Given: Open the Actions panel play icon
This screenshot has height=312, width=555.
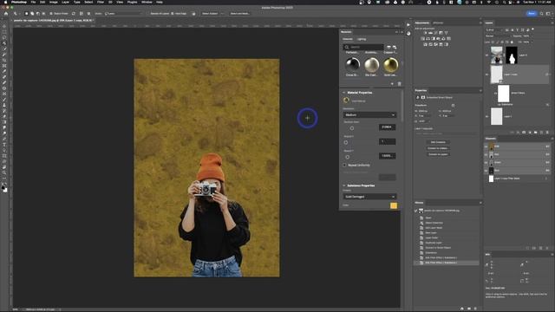Looking at the screenshot, I should click(x=408, y=25).
